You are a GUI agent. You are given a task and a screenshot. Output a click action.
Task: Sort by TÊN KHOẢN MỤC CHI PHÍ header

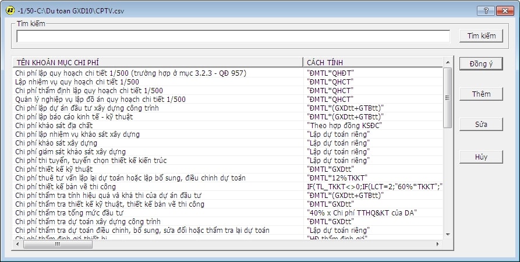pyautogui.click(x=157, y=62)
